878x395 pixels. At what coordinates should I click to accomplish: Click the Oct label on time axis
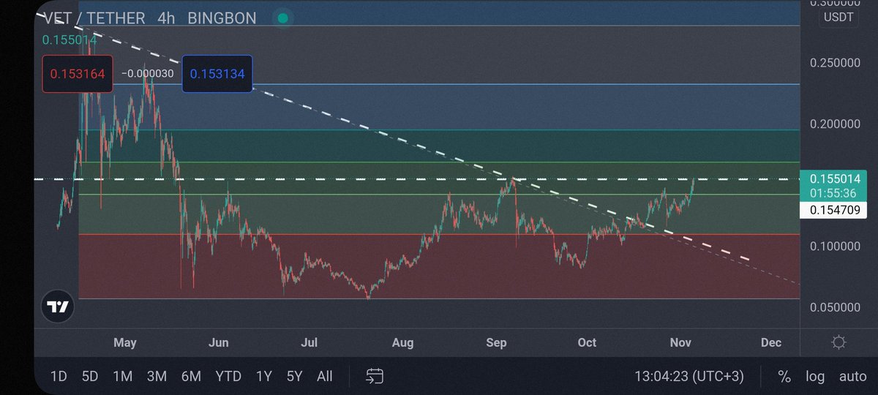[587, 342]
